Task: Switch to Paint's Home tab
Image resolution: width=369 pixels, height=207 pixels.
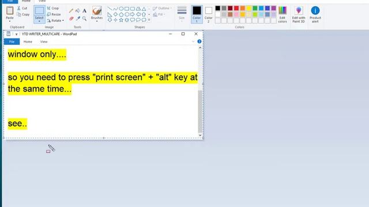Action: [26, 1]
